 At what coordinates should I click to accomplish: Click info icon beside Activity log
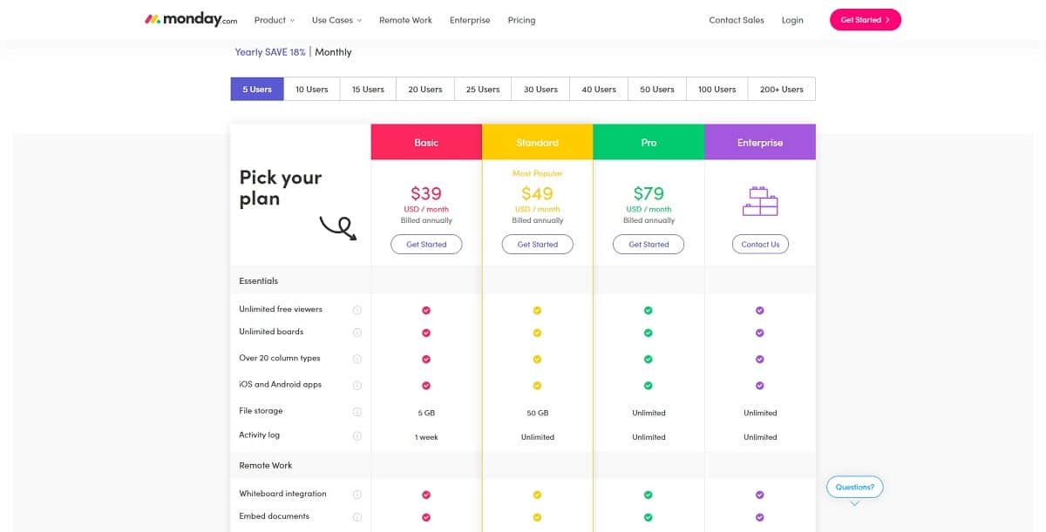tap(357, 436)
